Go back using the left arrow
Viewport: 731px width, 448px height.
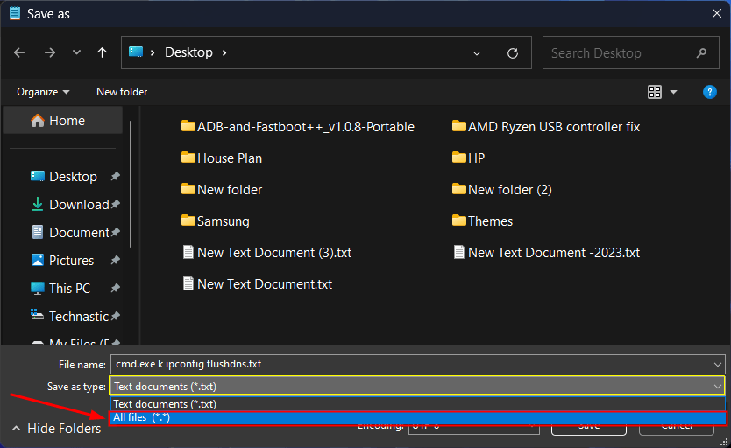(x=19, y=52)
